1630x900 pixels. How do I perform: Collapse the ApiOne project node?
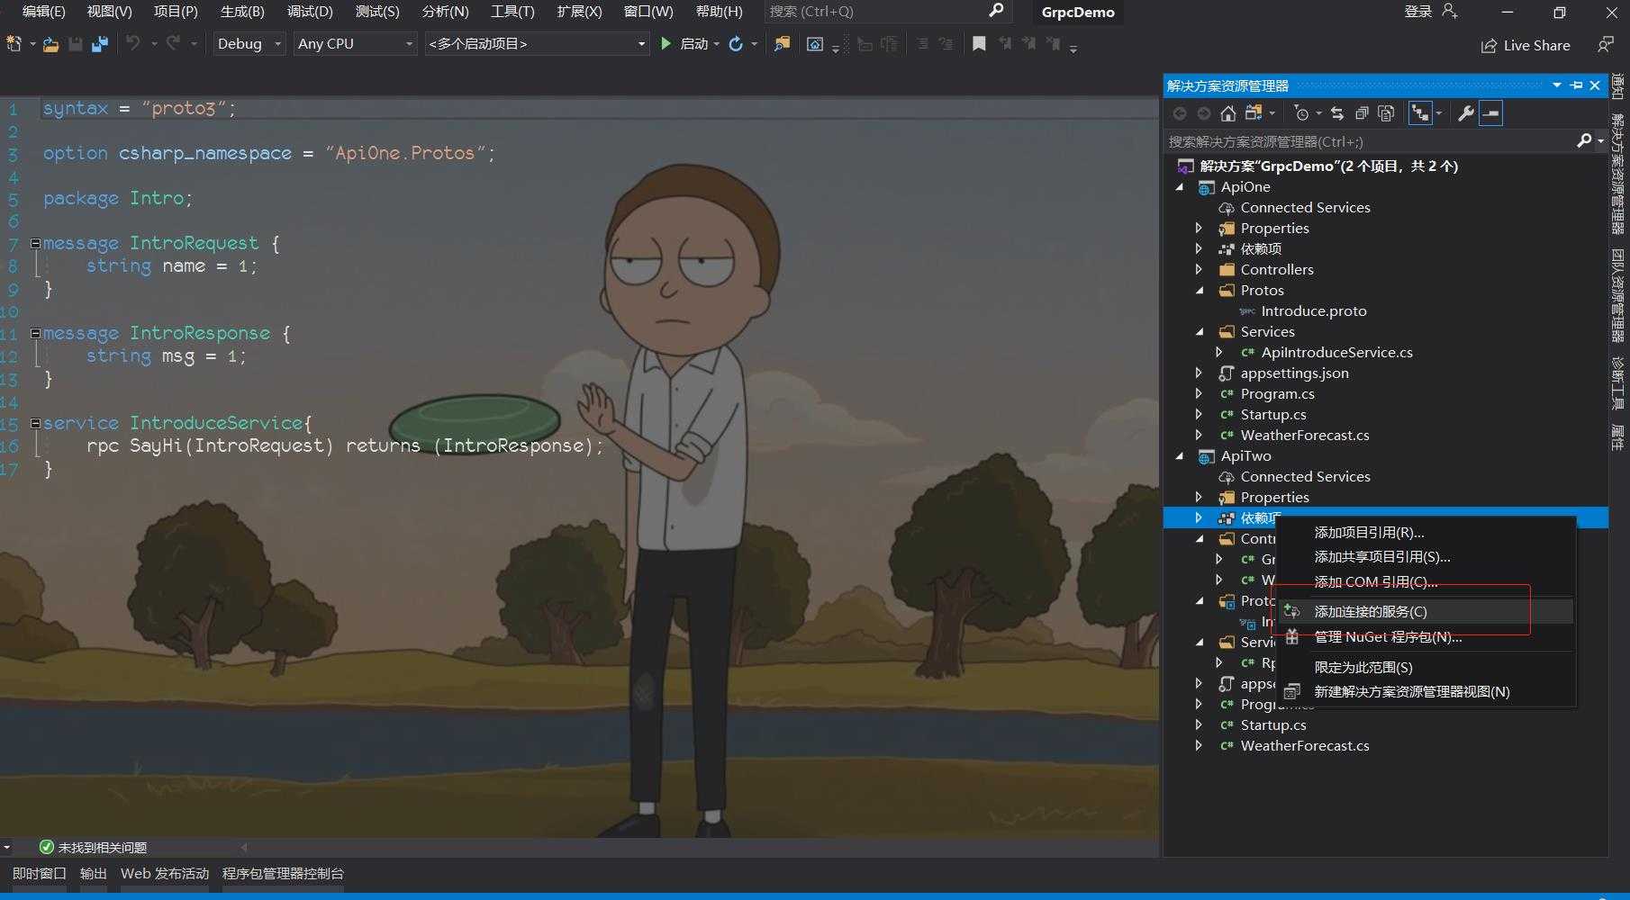1180,187
